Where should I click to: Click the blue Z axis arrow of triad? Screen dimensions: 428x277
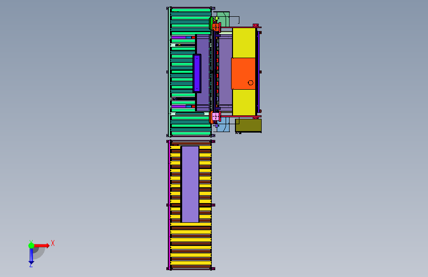31,256
